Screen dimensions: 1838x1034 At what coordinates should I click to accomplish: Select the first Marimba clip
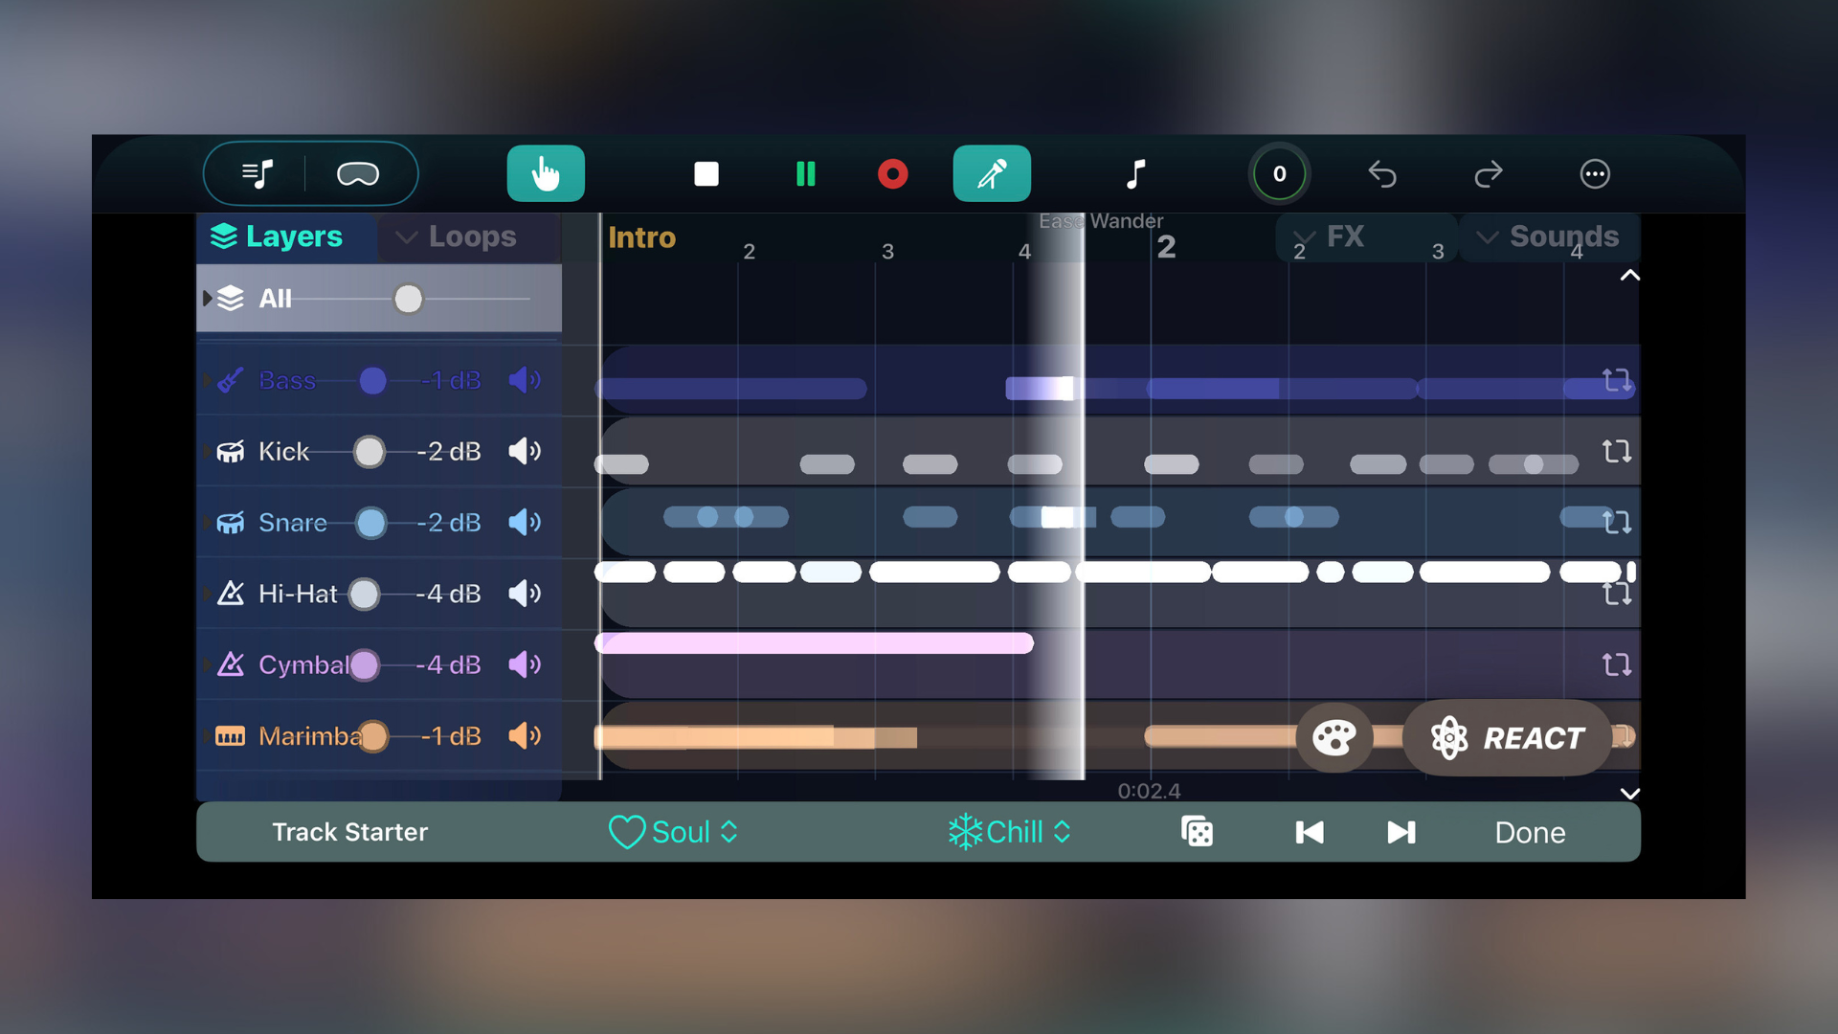pos(756,737)
